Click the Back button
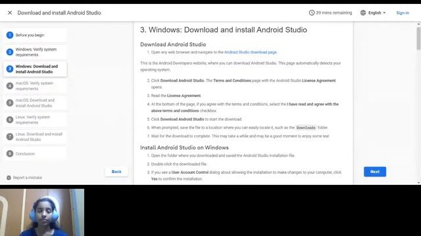The width and height of the screenshot is (421, 236). (x=116, y=172)
